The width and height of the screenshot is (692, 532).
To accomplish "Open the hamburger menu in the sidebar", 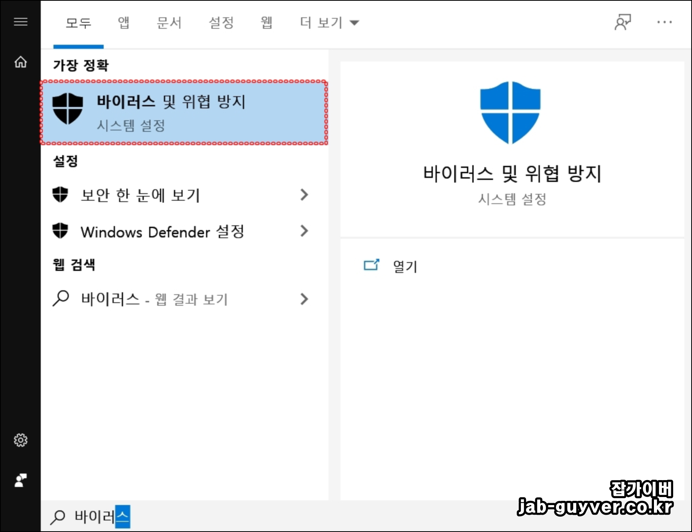I will 20,22.
